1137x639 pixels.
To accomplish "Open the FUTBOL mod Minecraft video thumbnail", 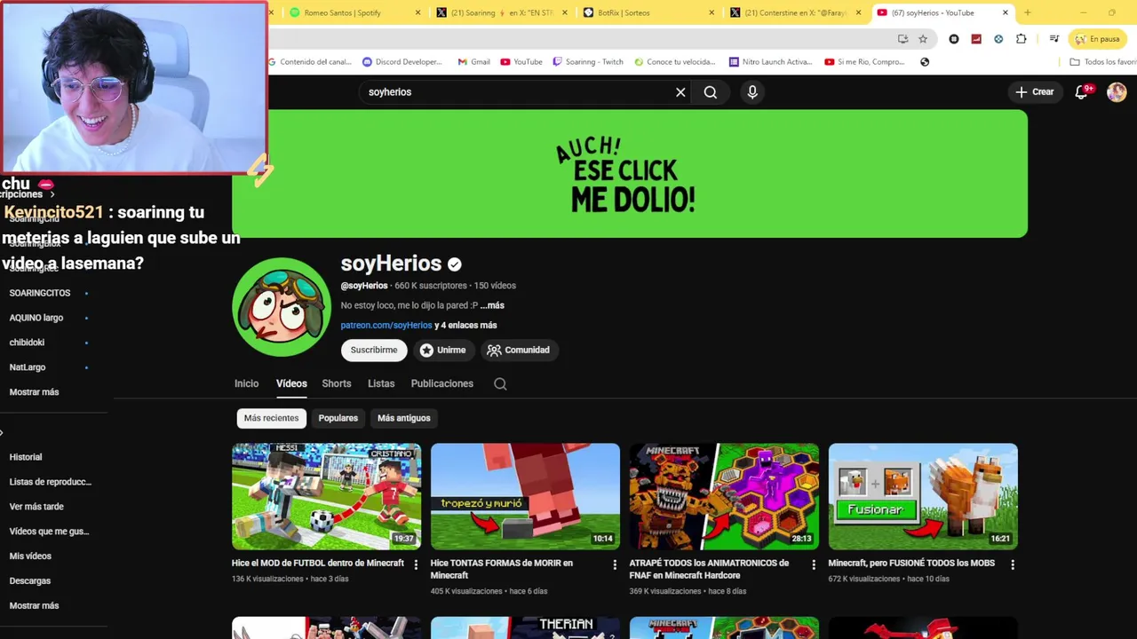I will (326, 496).
